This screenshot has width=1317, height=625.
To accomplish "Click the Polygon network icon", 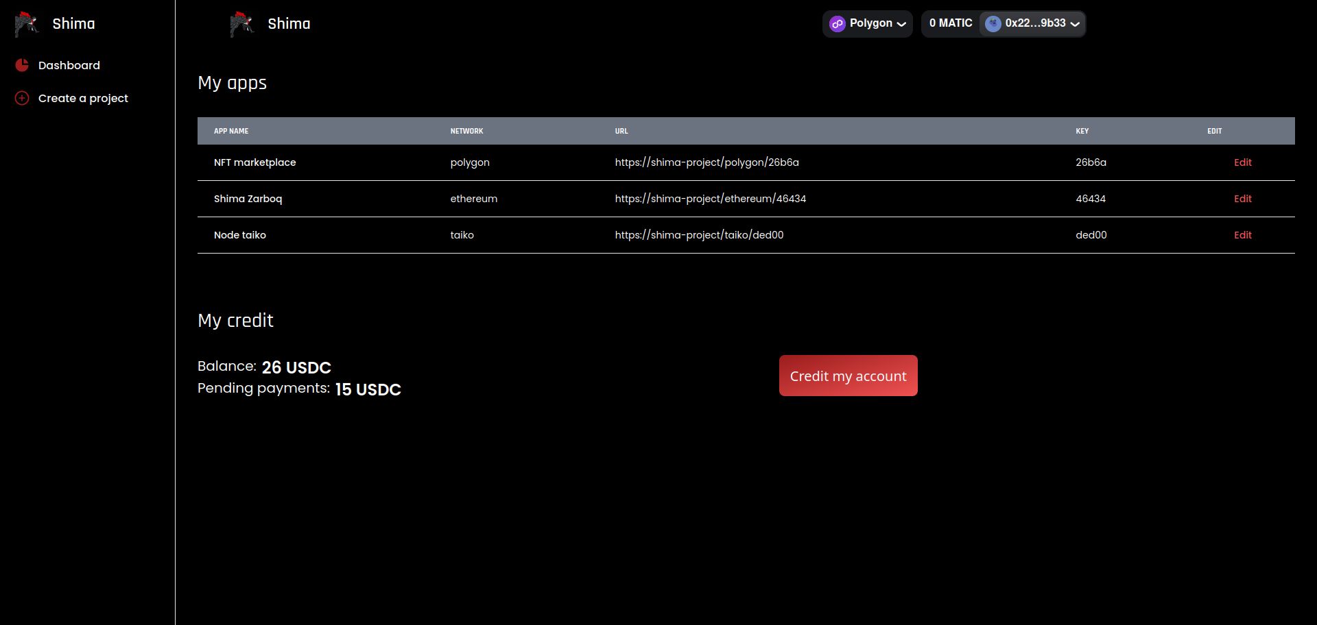I will coord(837,24).
